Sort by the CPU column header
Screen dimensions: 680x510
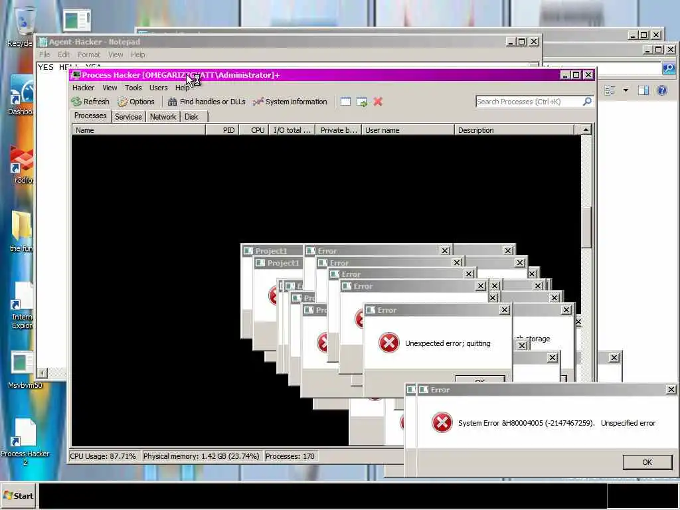click(x=254, y=130)
